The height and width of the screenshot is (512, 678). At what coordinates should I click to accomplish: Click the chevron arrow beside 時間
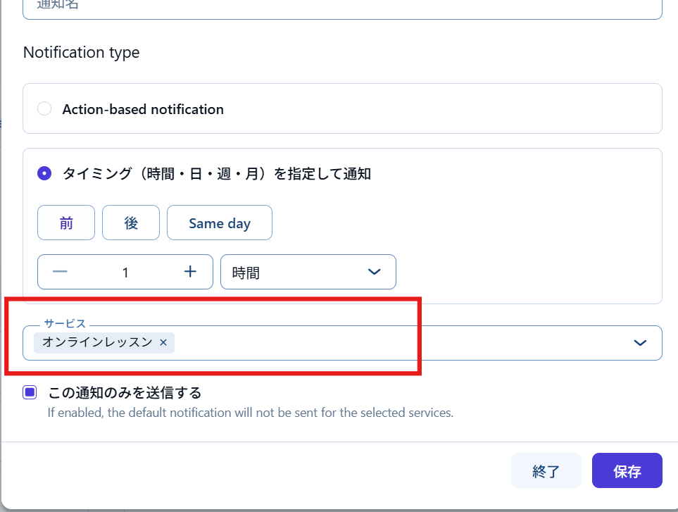[375, 272]
